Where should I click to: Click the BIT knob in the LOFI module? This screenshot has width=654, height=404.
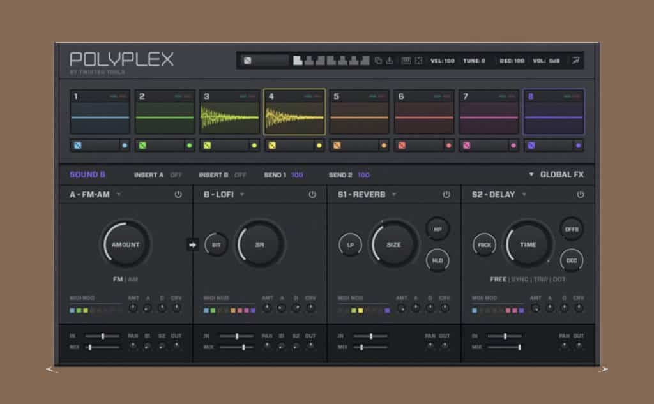point(216,244)
